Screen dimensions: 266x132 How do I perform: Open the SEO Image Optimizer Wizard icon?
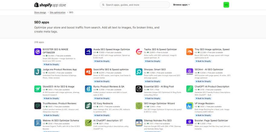[139, 106]
